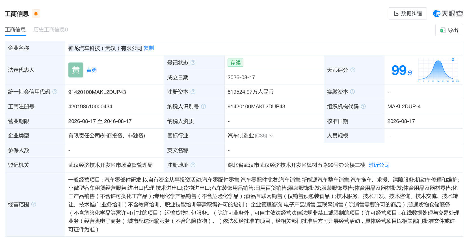Click the 成立日期 value 2026-08-17

tap(241, 77)
